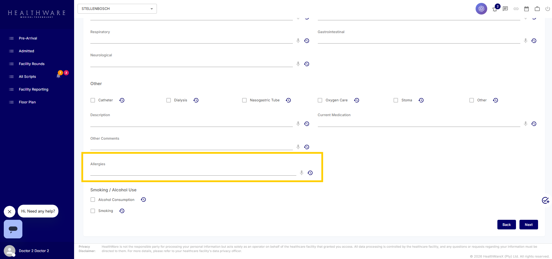Viewport: 552px width, 259px height.
Task: Toggle the Smoking checkbox
Action: tap(93, 211)
